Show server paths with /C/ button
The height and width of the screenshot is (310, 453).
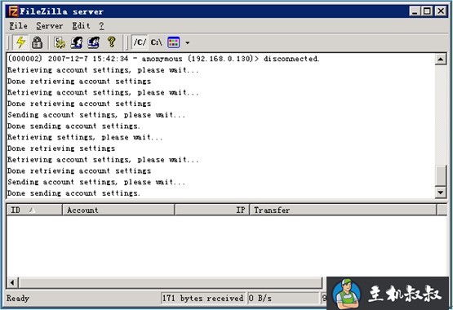[140, 42]
